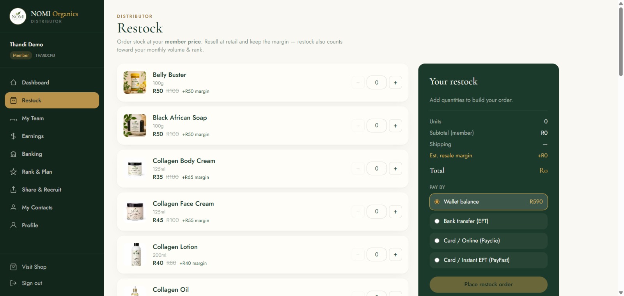Decrease Collagen Body Cream quantity
624x296 pixels.
click(358, 169)
